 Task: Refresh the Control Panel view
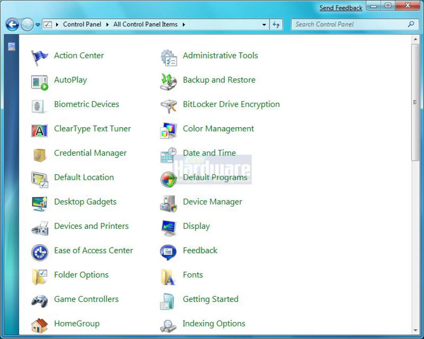click(276, 24)
